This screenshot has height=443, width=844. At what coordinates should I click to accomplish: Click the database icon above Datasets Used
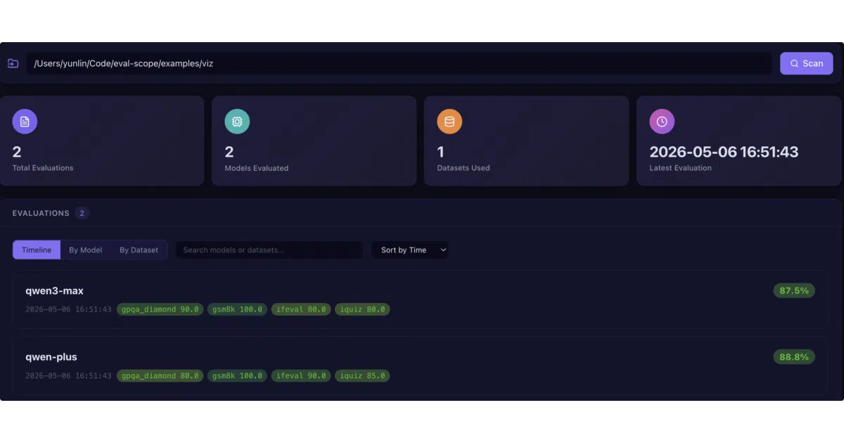(x=449, y=122)
